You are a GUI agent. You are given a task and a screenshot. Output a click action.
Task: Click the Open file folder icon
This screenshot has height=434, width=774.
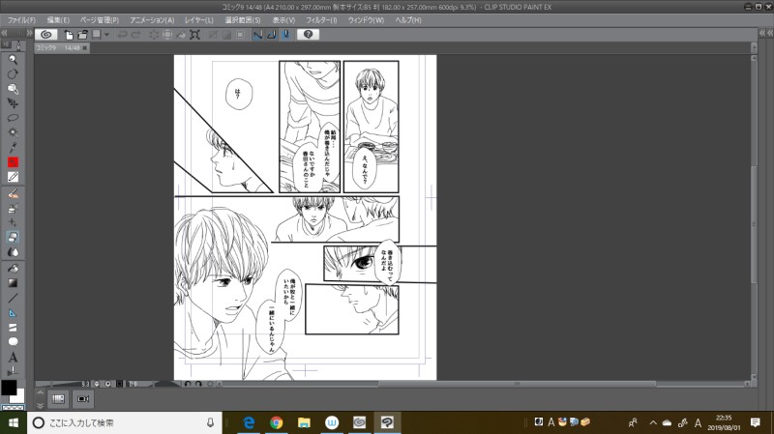(x=82, y=35)
